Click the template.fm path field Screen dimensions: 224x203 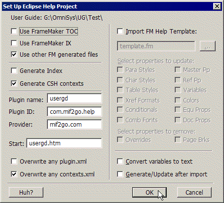click(156, 46)
